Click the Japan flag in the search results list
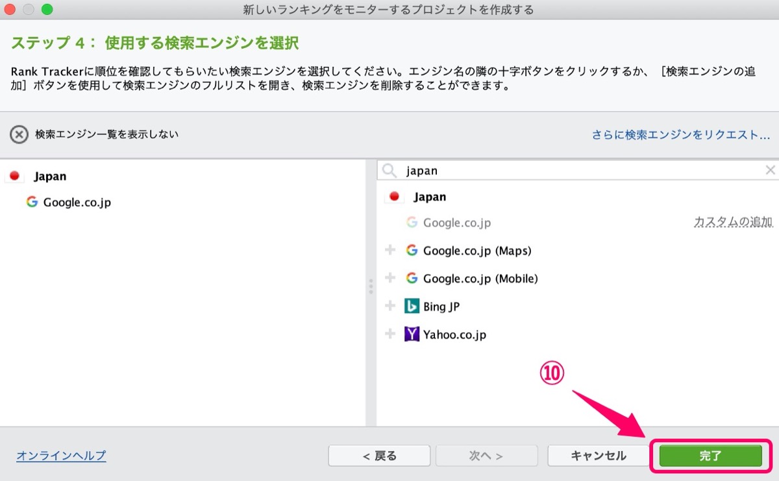779x481 pixels. pos(395,197)
